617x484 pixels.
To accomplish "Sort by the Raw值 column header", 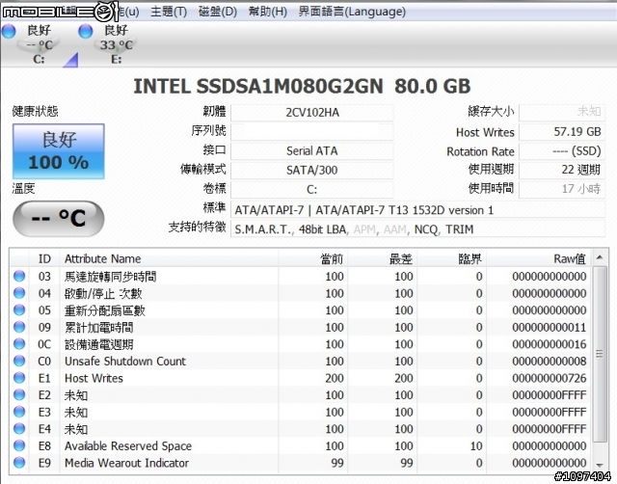I will 538,258.
